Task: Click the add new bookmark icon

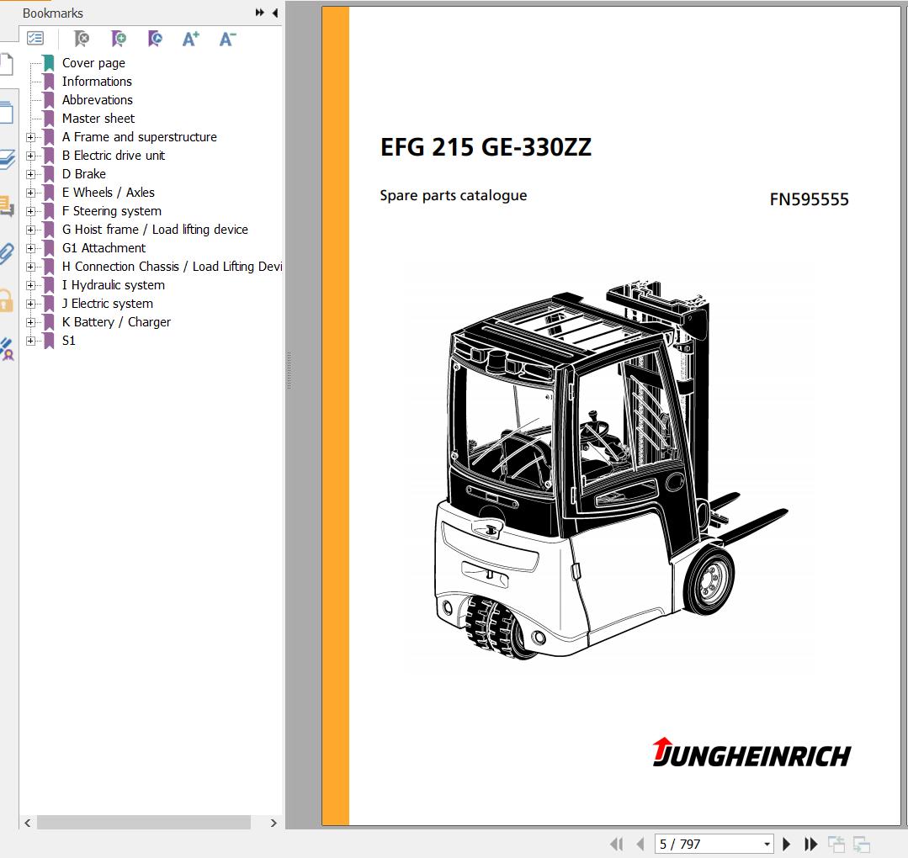Action: (119, 39)
